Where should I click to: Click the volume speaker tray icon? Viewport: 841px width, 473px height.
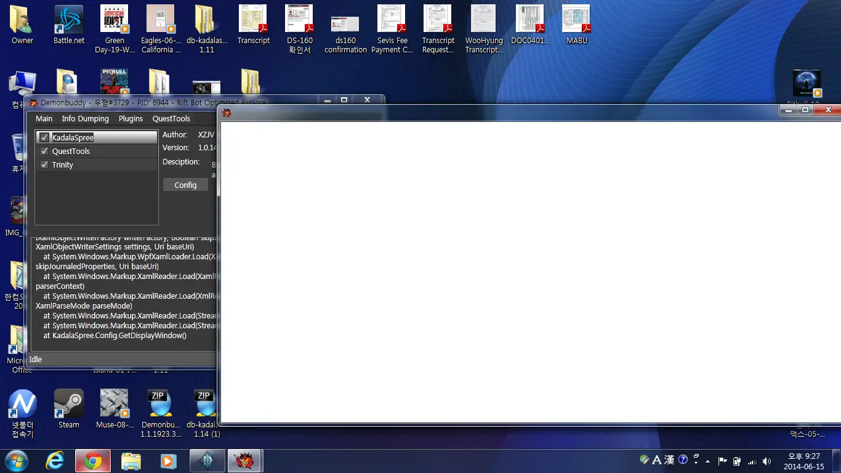[767, 461]
